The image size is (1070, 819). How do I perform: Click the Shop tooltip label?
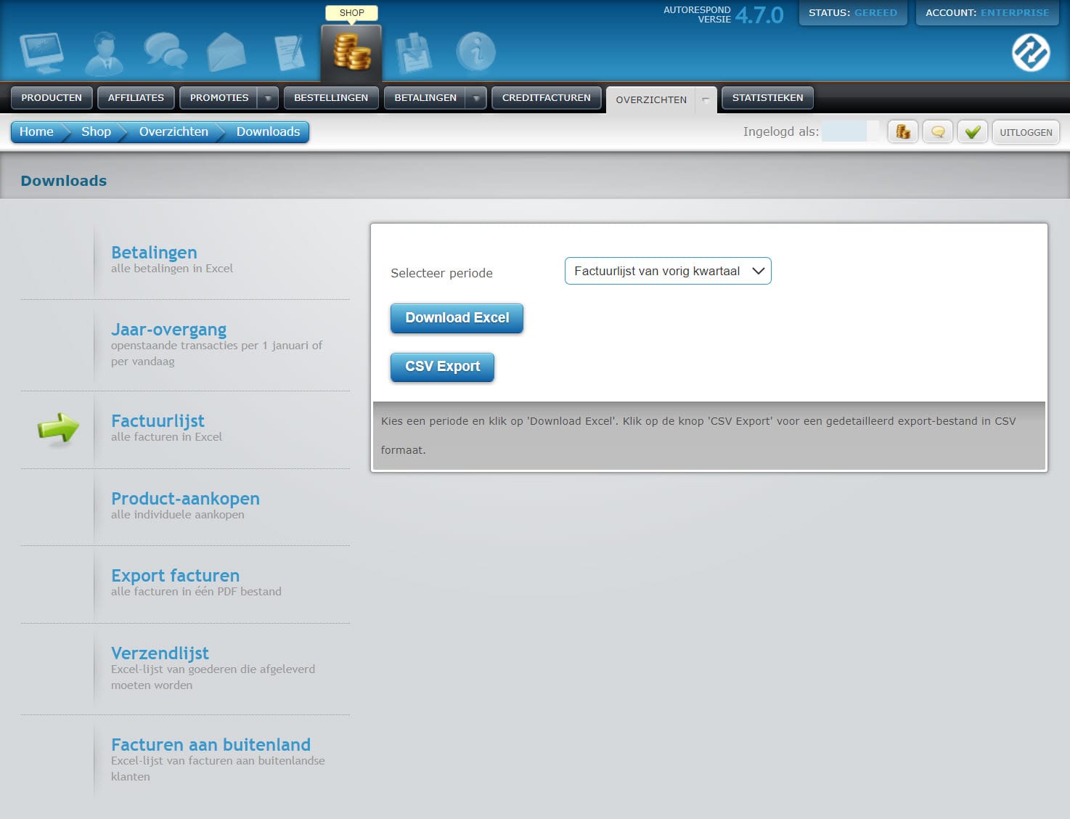(352, 13)
